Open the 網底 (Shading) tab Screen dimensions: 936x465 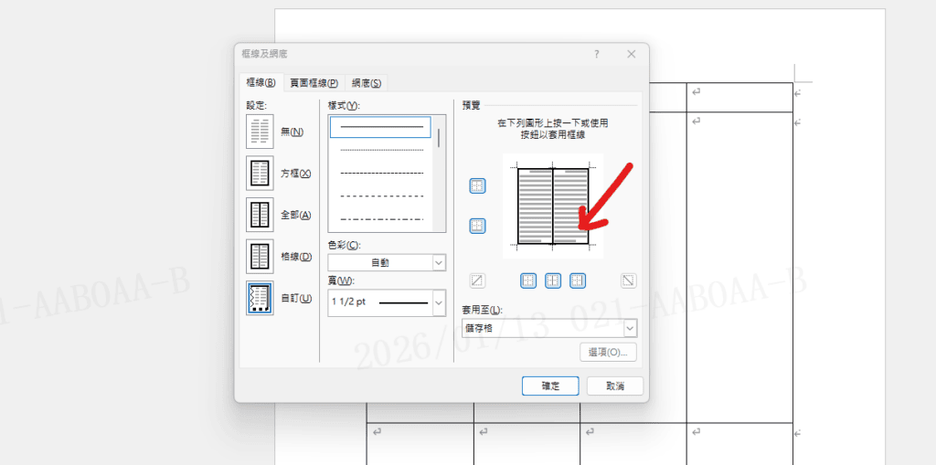click(366, 83)
